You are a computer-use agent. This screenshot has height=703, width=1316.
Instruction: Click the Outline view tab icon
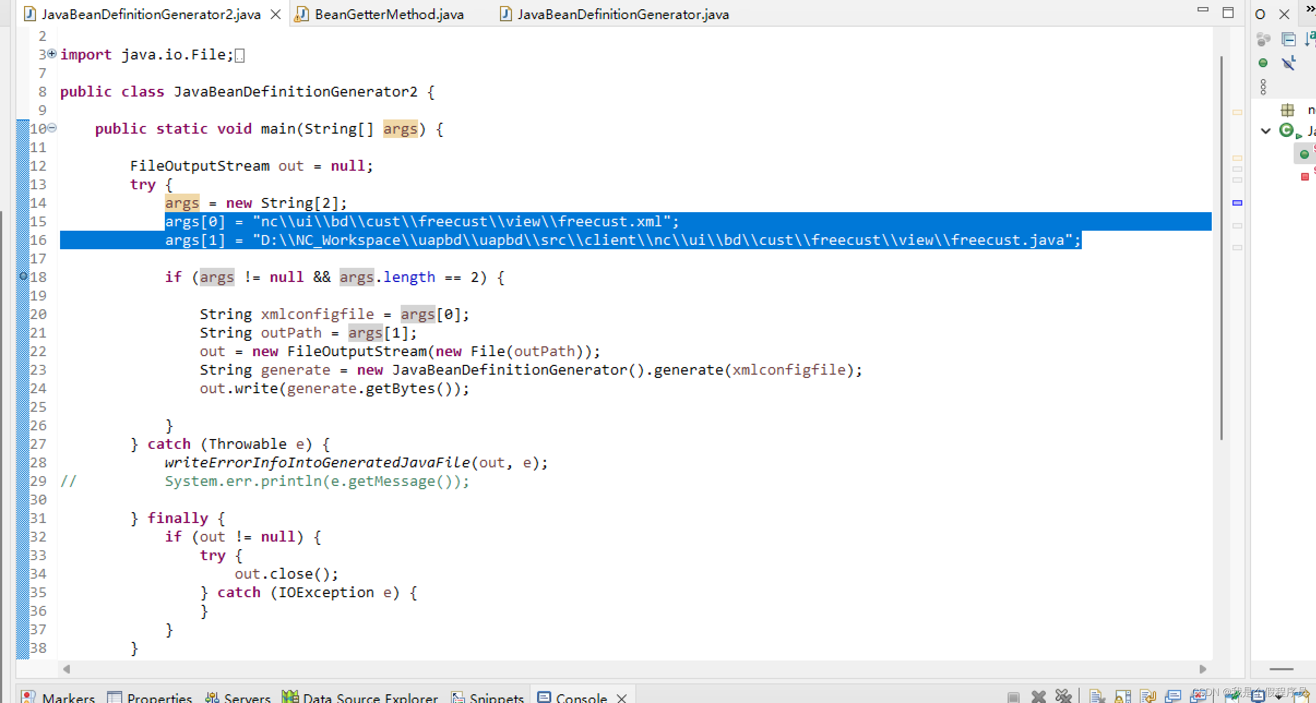(x=1260, y=14)
